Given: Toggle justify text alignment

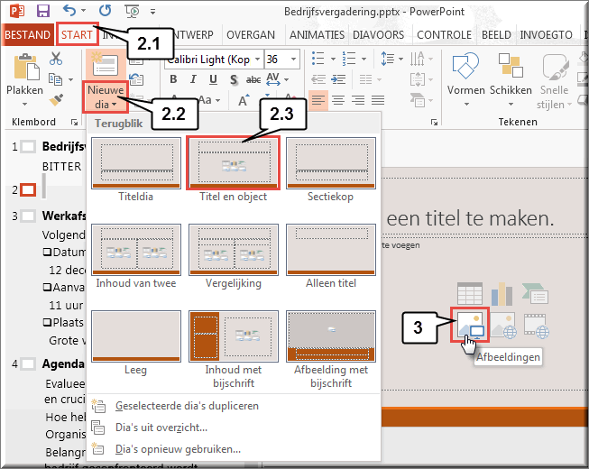Looking at the screenshot, I should click(x=378, y=100).
